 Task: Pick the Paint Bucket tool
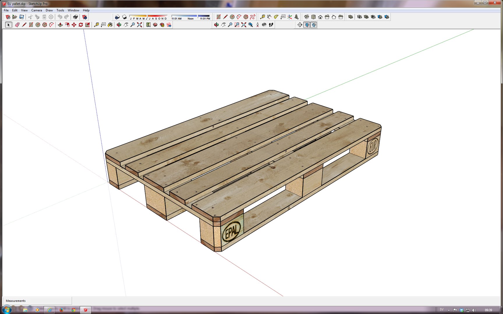click(x=110, y=25)
